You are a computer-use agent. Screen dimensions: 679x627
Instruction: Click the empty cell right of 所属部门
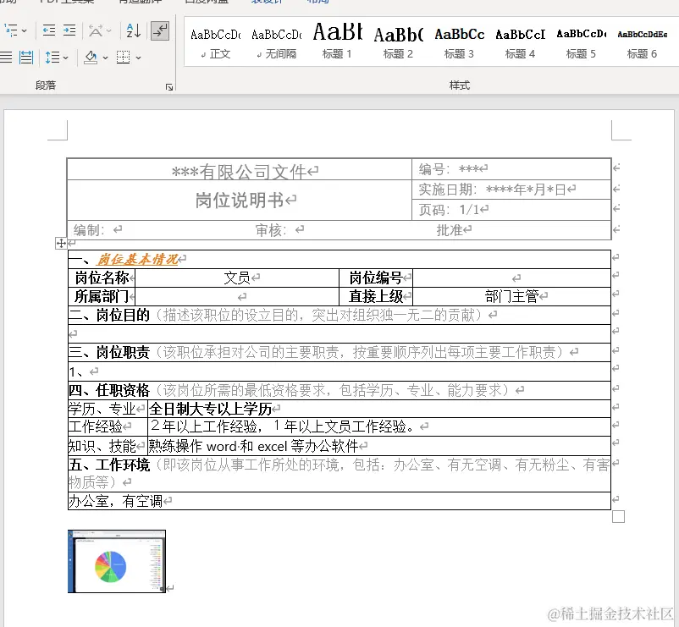point(237,296)
